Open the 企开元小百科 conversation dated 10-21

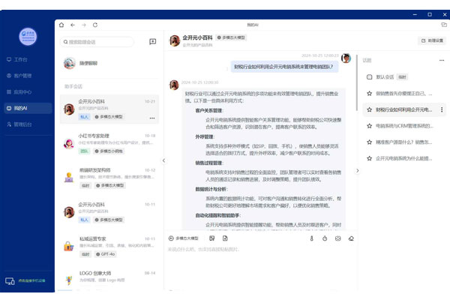point(109,109)
